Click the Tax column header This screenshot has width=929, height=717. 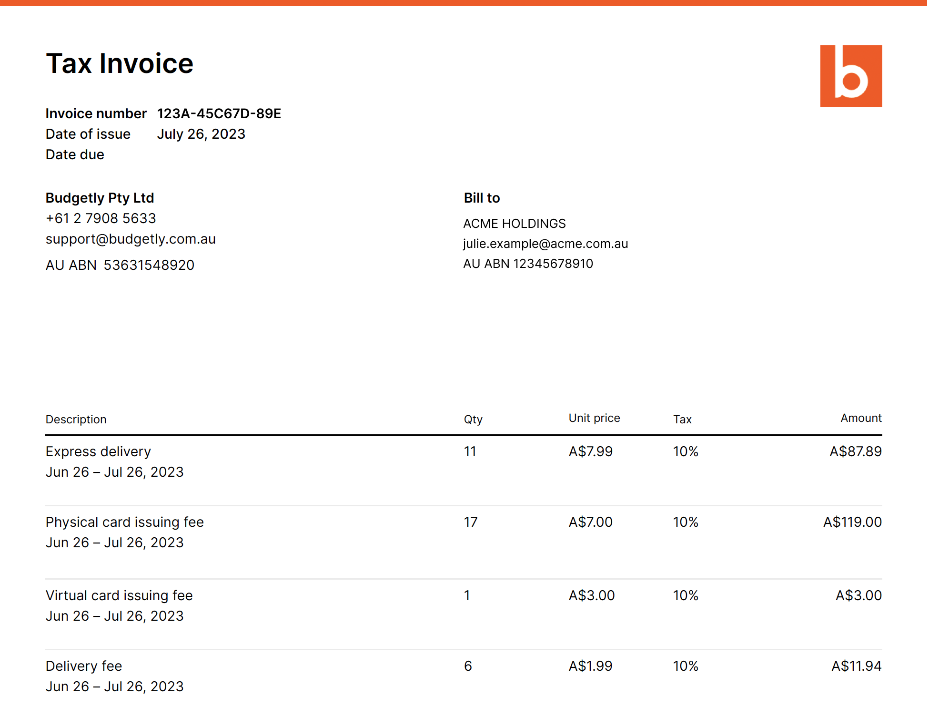point(682,419)
